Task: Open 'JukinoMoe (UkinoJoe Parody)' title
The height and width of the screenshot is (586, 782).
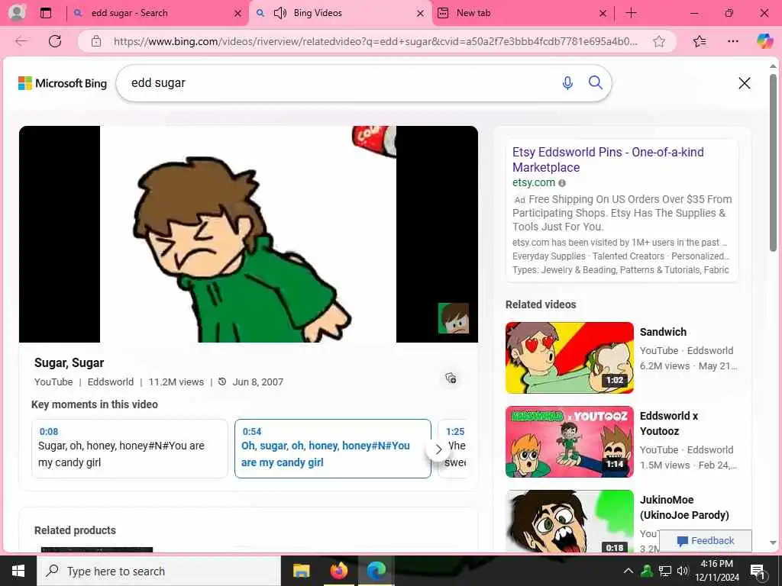Action: [684, 507]
